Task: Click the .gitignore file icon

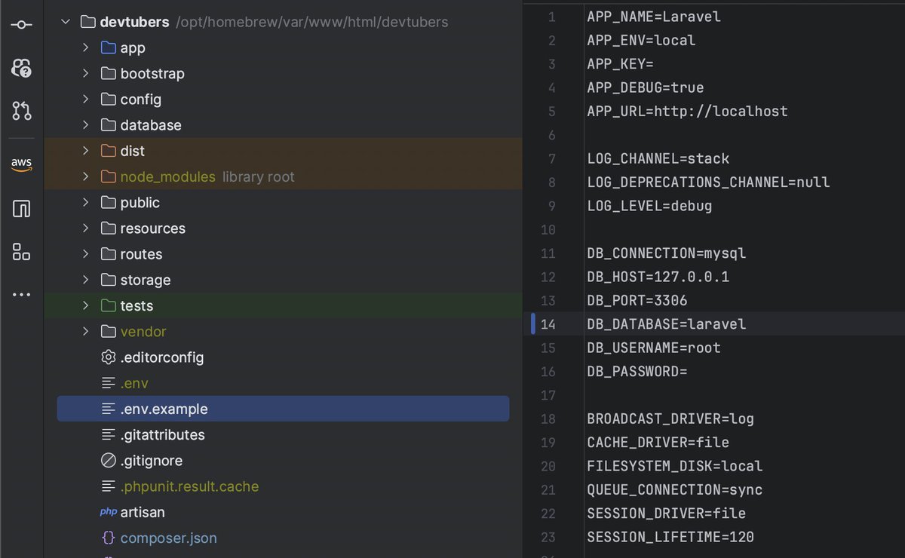Action: coord(109,460)
